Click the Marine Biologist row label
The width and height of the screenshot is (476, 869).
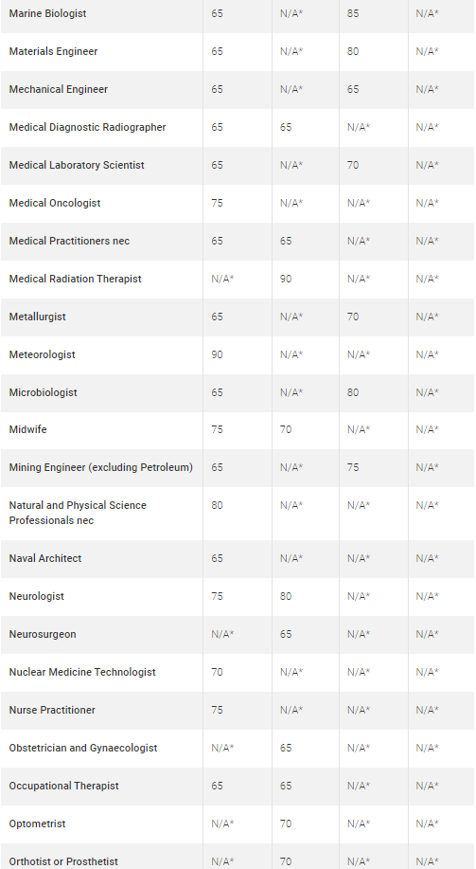[47, 14]
